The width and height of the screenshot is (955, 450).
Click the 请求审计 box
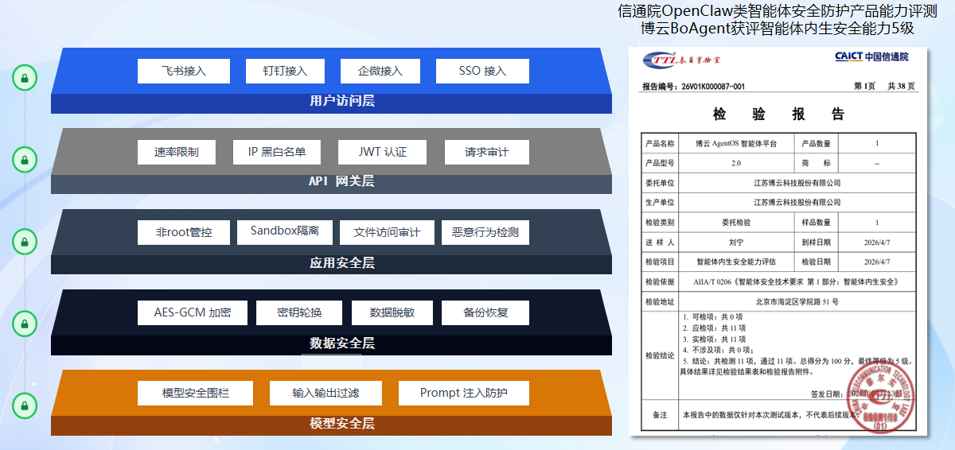point(486,152)
